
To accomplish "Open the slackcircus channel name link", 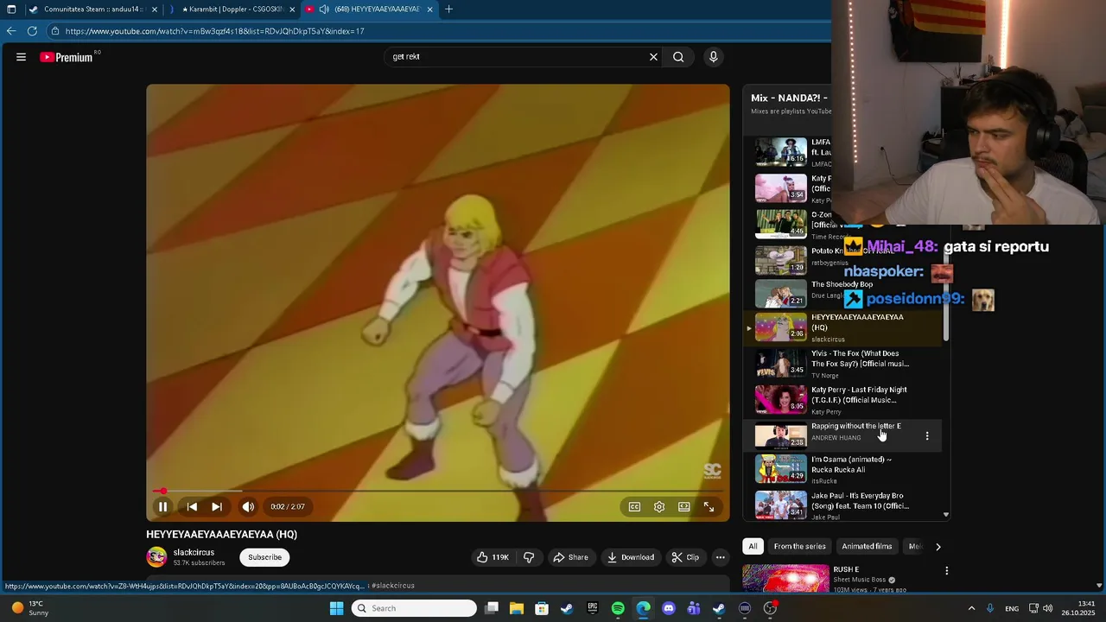I will pyautogui.click(x=194, y=553).
